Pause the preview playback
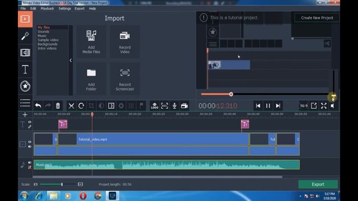This screenshot has height=201, width=358. (x=268, y=106)
